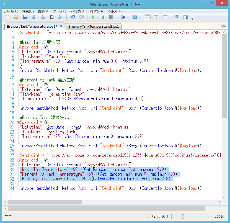Viewport: 230px width, 223px height.
Task: Run the script with the green play icon
Action: coord(93,17)
